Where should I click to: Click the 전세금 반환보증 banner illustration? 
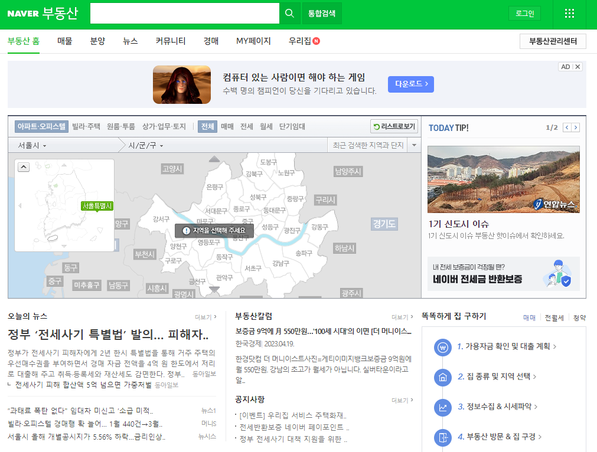[x=557, y=274]
